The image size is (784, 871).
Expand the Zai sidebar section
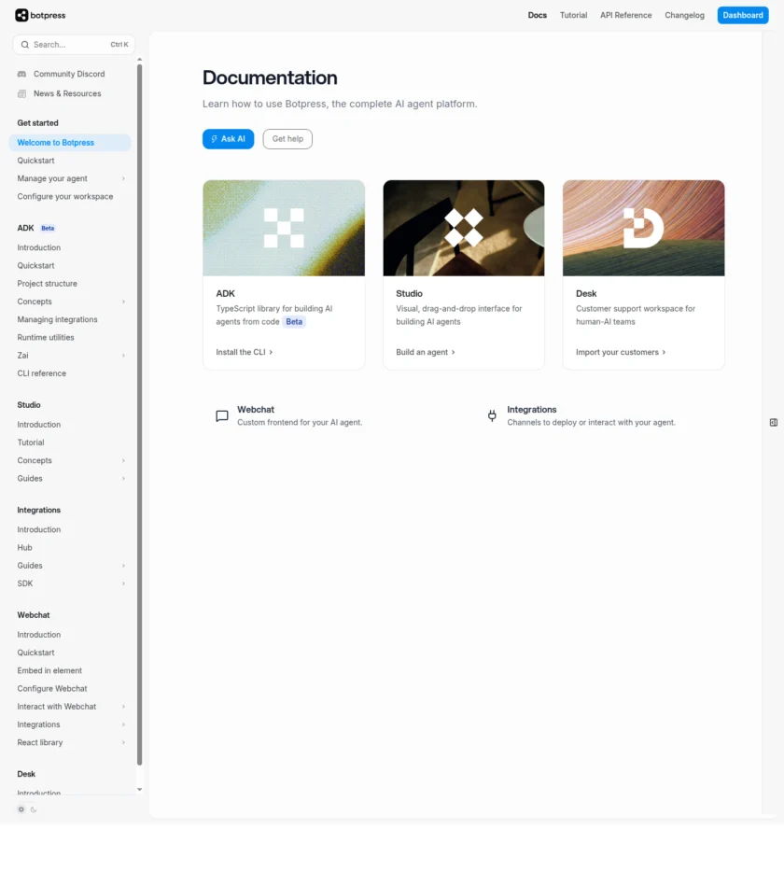click(123, 356)
